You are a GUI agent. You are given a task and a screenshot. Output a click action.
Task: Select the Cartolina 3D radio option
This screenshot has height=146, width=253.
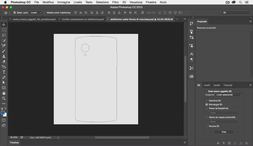(x=207, y=100)
